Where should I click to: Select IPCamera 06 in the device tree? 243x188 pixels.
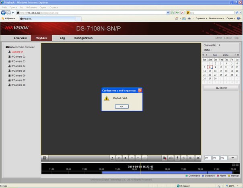tap(17, 75)
